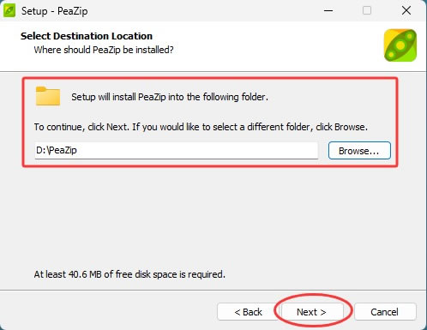Click the yellow folder icon
The width and height of the screenshot is (427, 330).
tap(48, 96)
